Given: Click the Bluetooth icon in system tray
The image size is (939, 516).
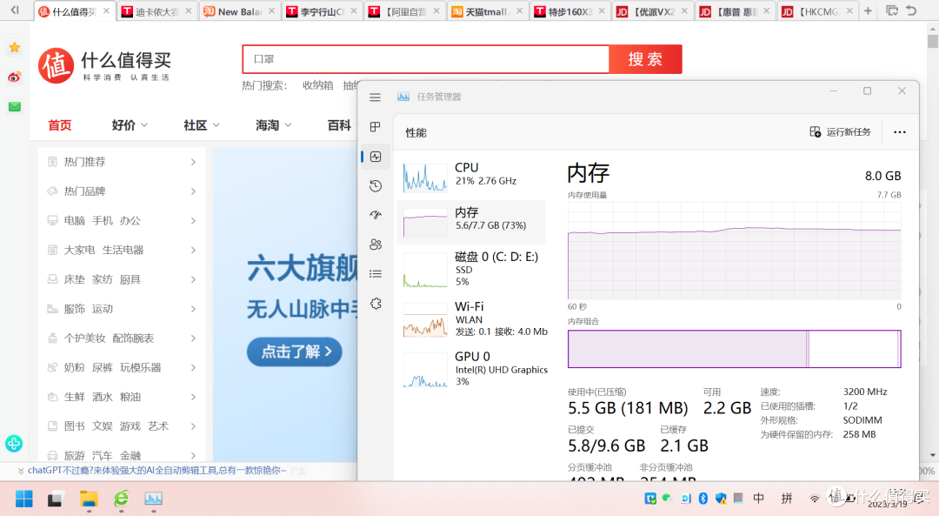Looking at the screenshot, I should (x=703, y=498).
